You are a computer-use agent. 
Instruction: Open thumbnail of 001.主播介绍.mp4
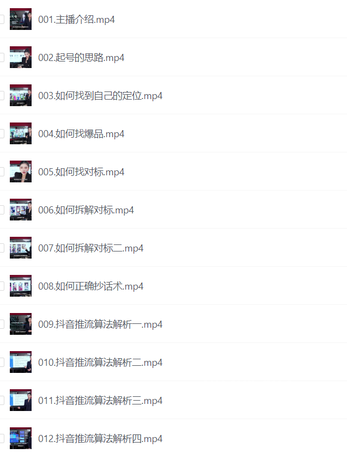pos(21,19)
